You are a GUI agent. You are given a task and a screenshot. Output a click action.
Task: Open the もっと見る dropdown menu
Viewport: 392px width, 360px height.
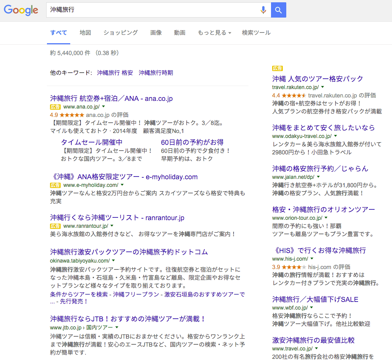(214, 33)
